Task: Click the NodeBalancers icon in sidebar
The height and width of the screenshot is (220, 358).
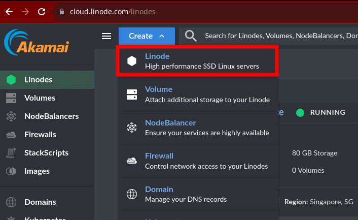Action: [11, 116]
